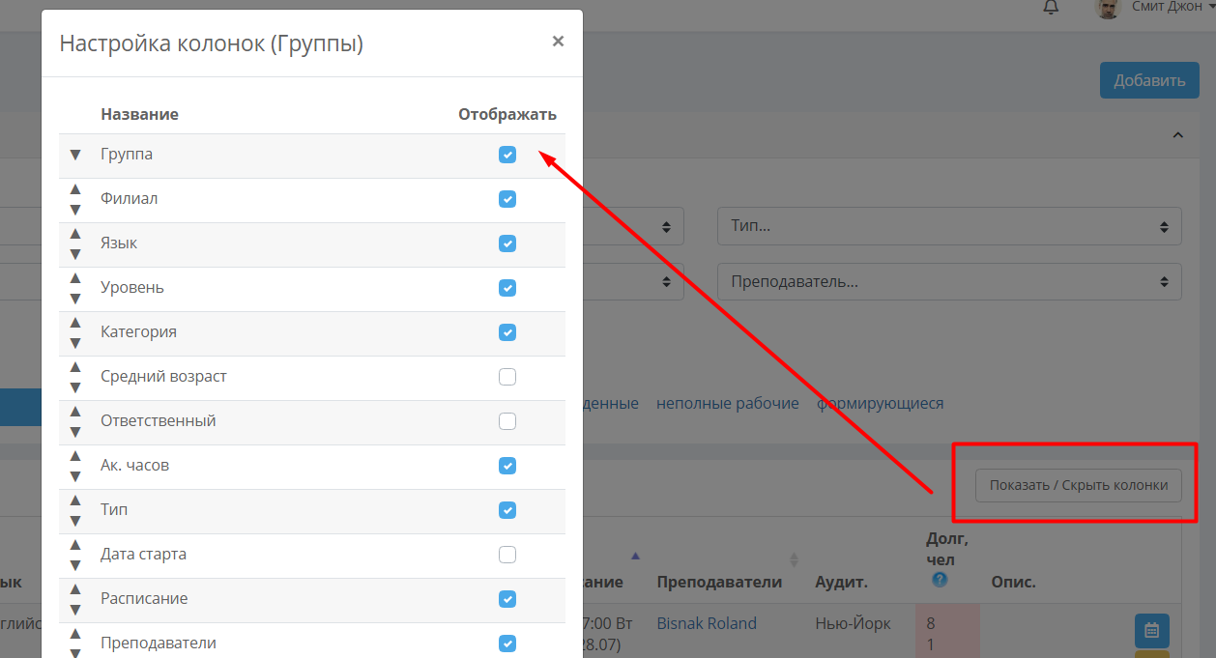The height and width of the screenshot is (658, 1216).
Task: Move the Язык row down
Action: coord(75,254)
